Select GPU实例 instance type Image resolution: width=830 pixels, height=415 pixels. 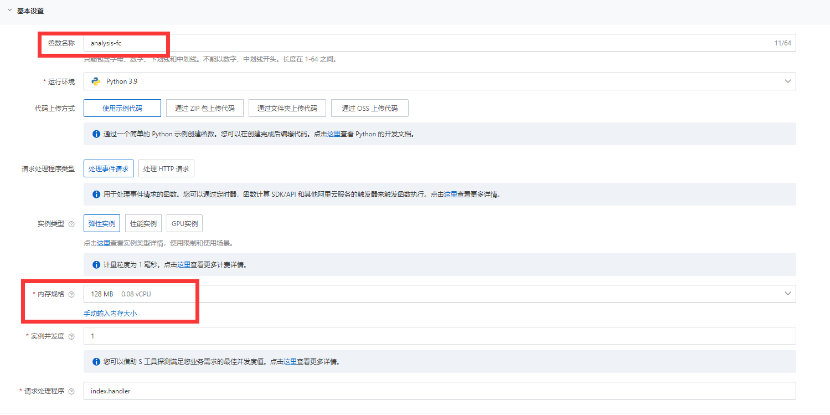(185, 224)
